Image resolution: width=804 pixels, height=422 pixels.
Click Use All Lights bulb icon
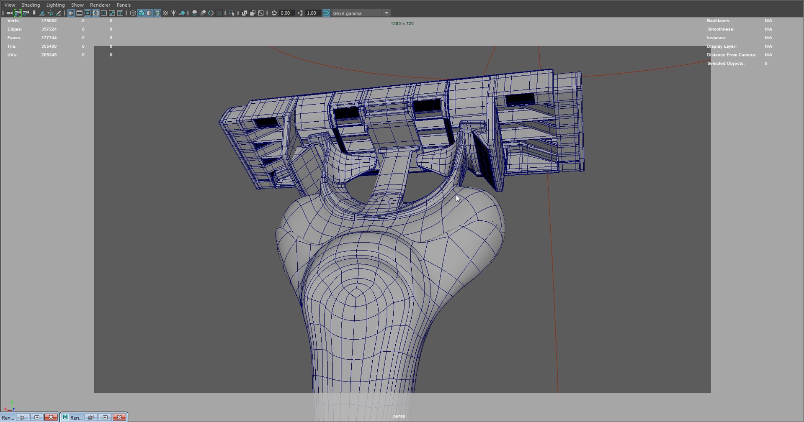tap(173, 13)
